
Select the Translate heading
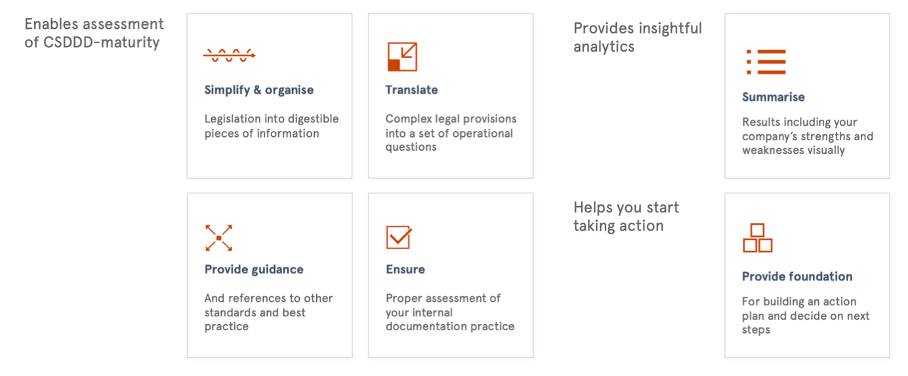coord(411,90)
